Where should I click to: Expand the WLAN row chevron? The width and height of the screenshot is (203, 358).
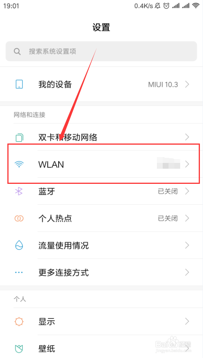tap(187, 164)
